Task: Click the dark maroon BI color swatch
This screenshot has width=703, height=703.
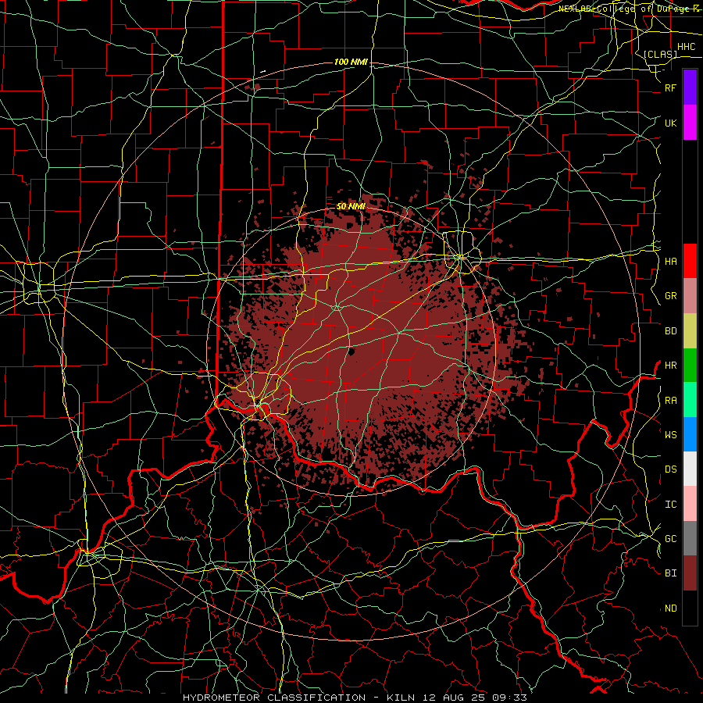Action: (x=690, y=573)
